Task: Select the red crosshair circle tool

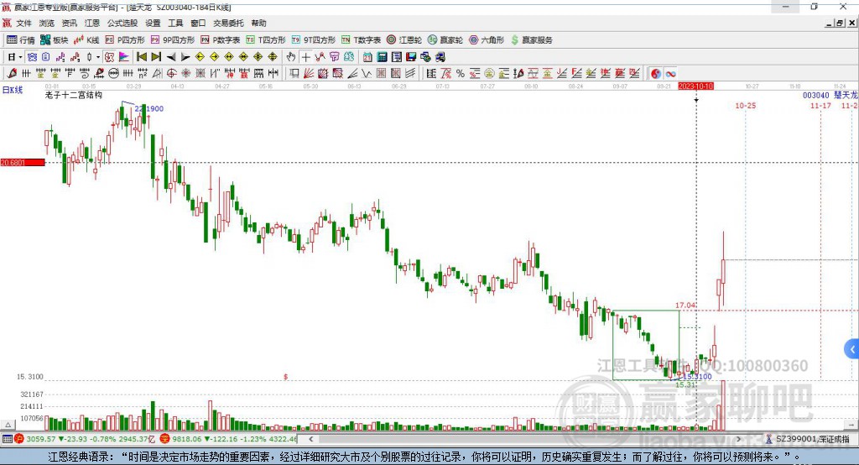Action: tap(171, 74)
